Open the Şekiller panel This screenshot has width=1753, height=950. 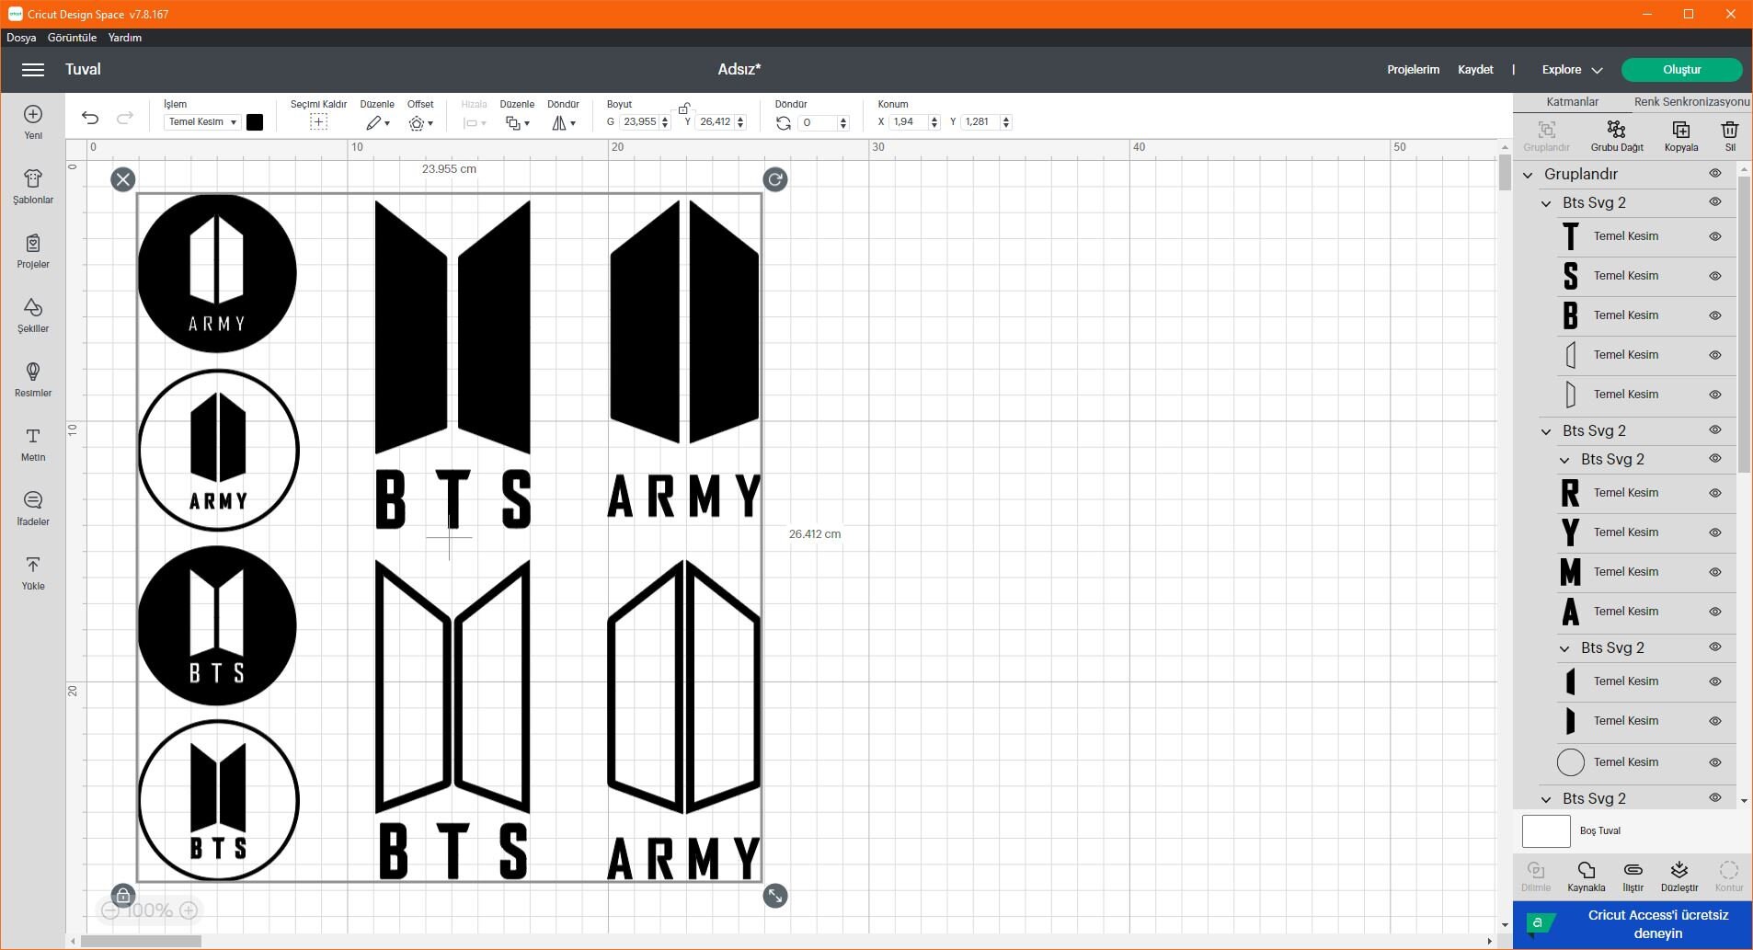(32, 315)
